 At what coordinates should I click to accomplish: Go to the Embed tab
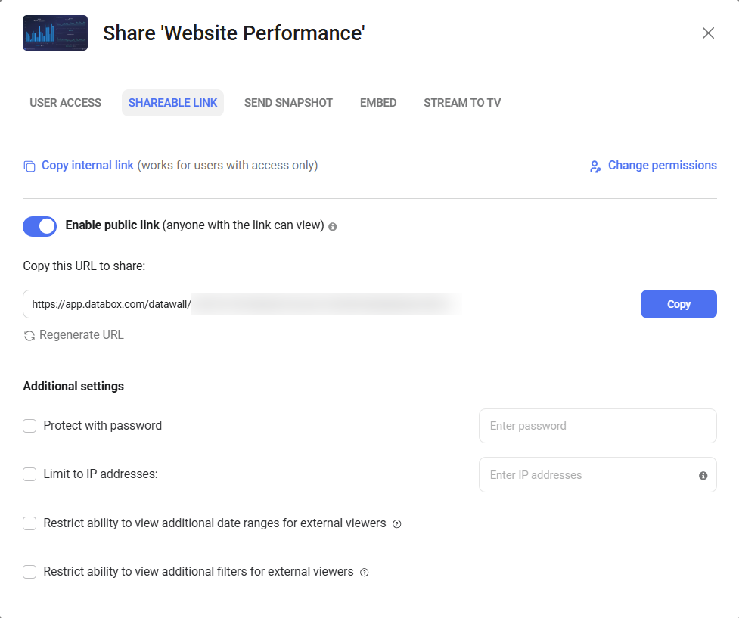378,103
